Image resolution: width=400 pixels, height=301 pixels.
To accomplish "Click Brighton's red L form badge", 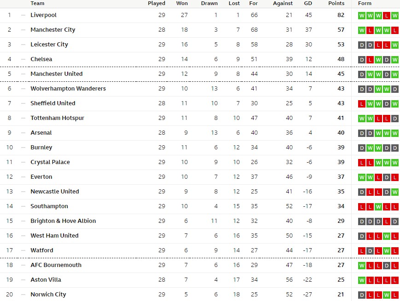I will (x=387, y=221).
